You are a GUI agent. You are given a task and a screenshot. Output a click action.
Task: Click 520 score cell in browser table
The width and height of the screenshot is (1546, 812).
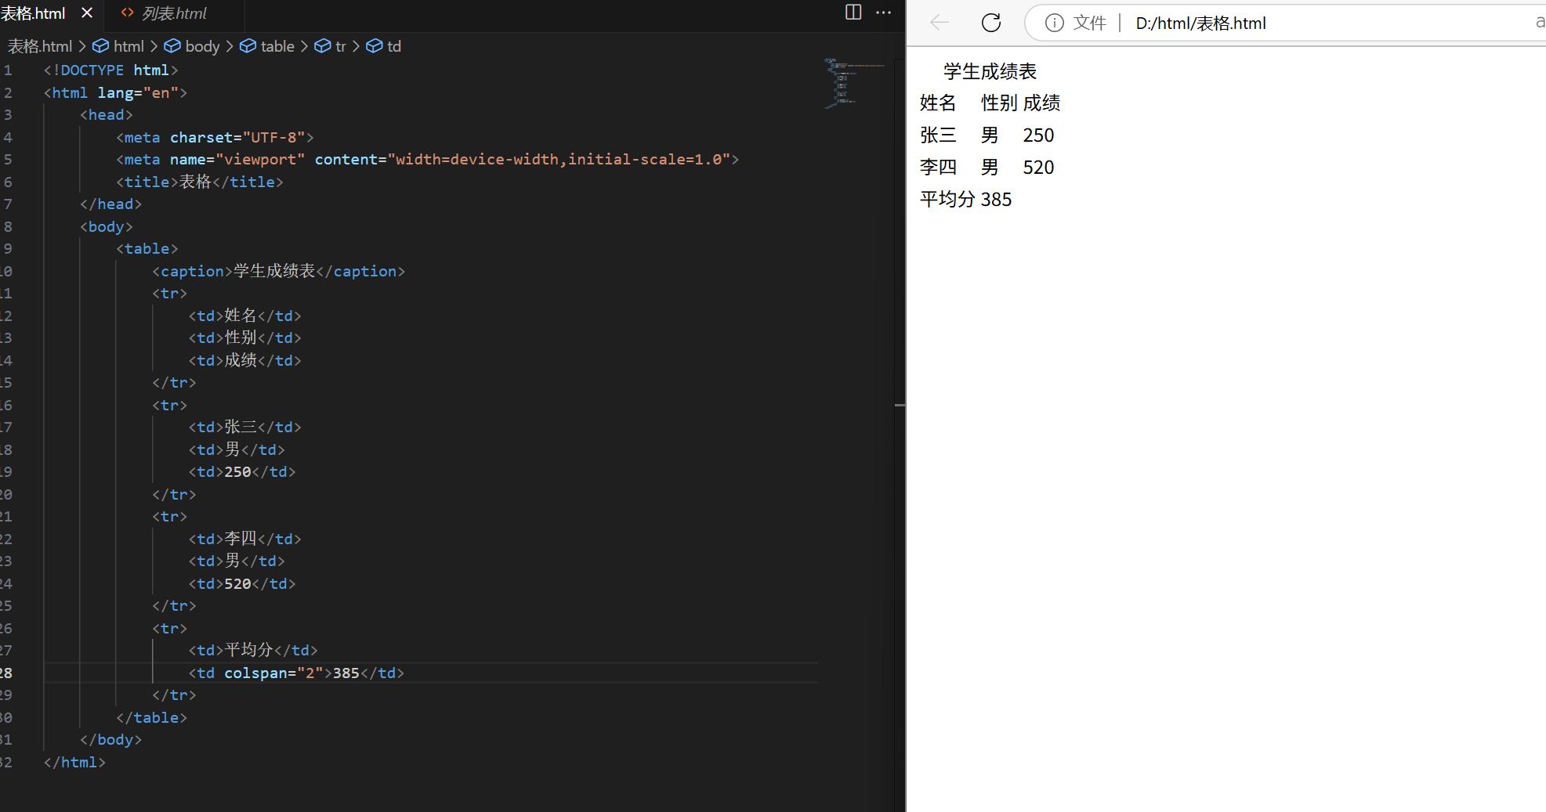(1038, 168)
